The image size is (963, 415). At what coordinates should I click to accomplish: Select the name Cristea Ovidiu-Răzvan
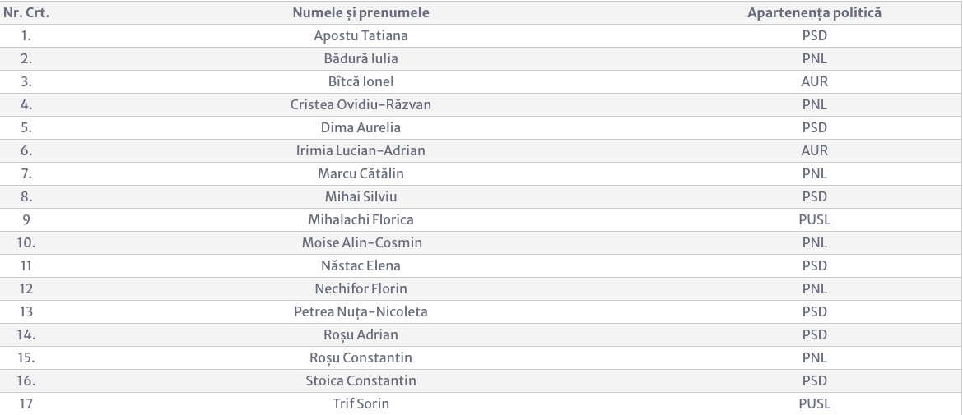361,105
